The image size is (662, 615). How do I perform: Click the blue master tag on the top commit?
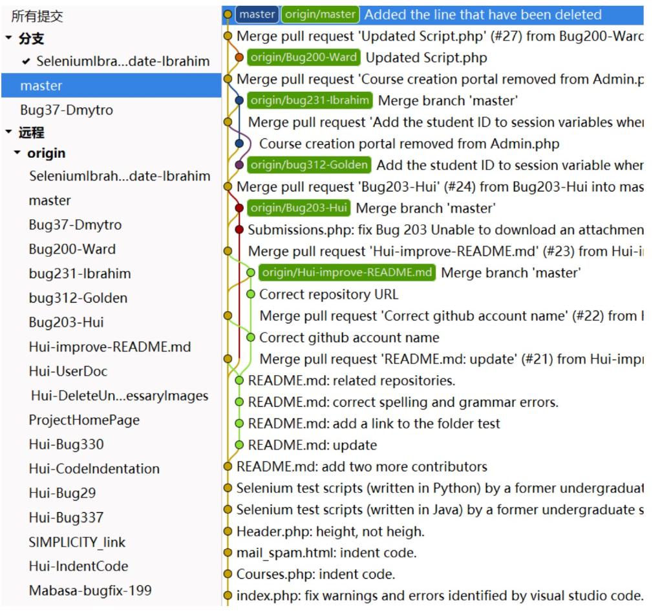(x=257, y=14)
